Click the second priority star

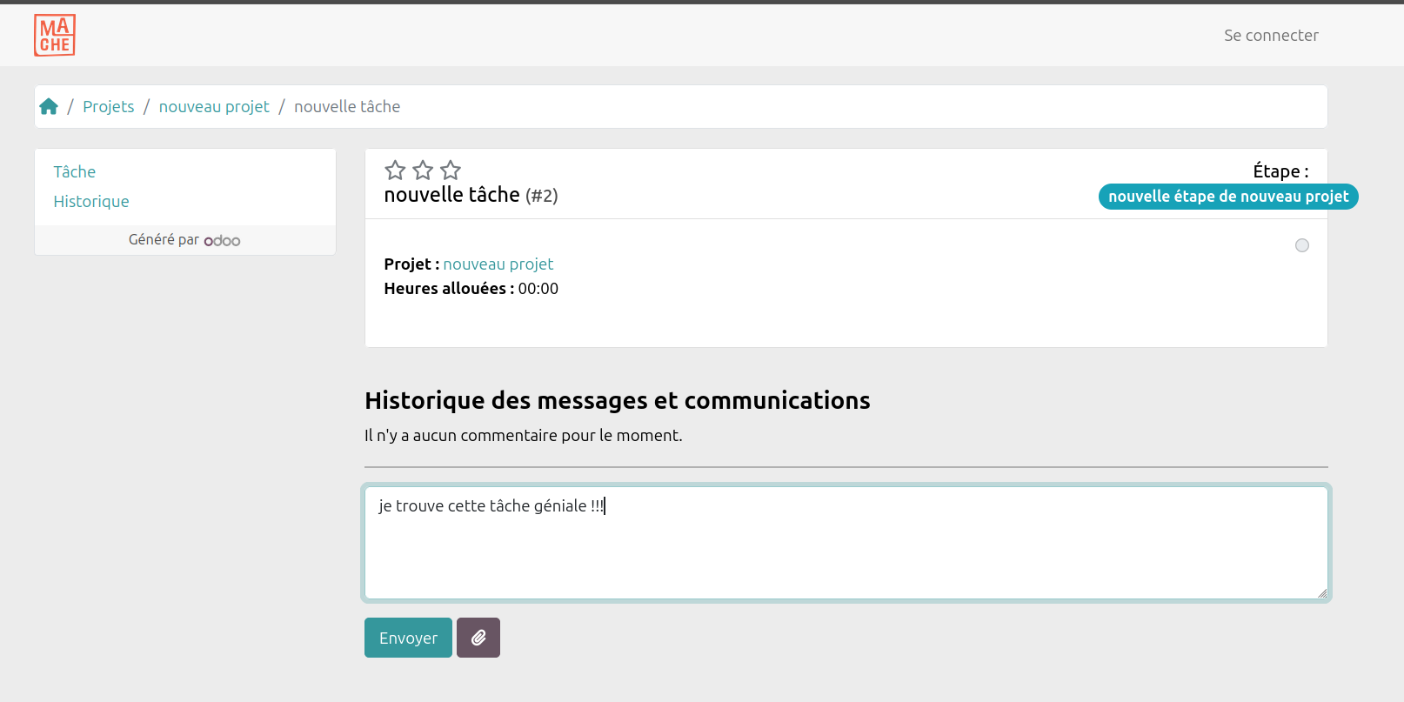423,170
